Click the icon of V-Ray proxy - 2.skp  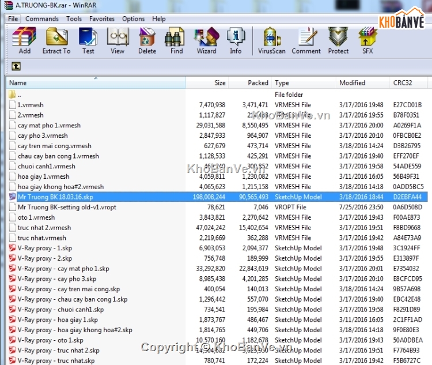tap(13, 258)
